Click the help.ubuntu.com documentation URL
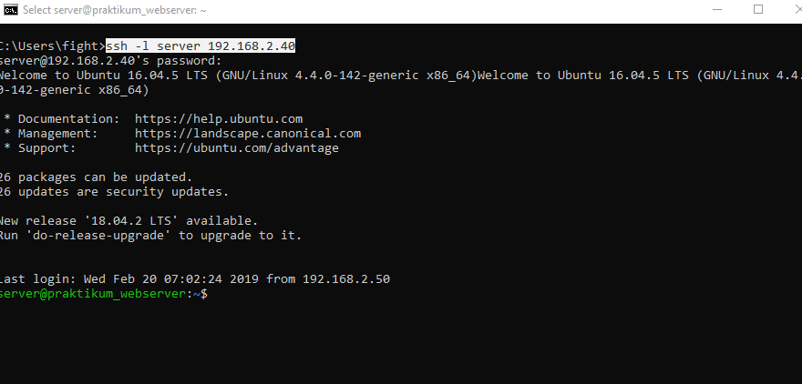 click(x=218, y=118)
